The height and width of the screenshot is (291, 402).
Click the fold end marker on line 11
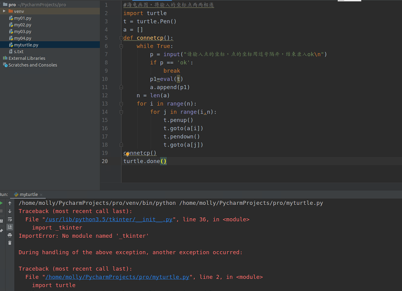[x=121, y=87]
